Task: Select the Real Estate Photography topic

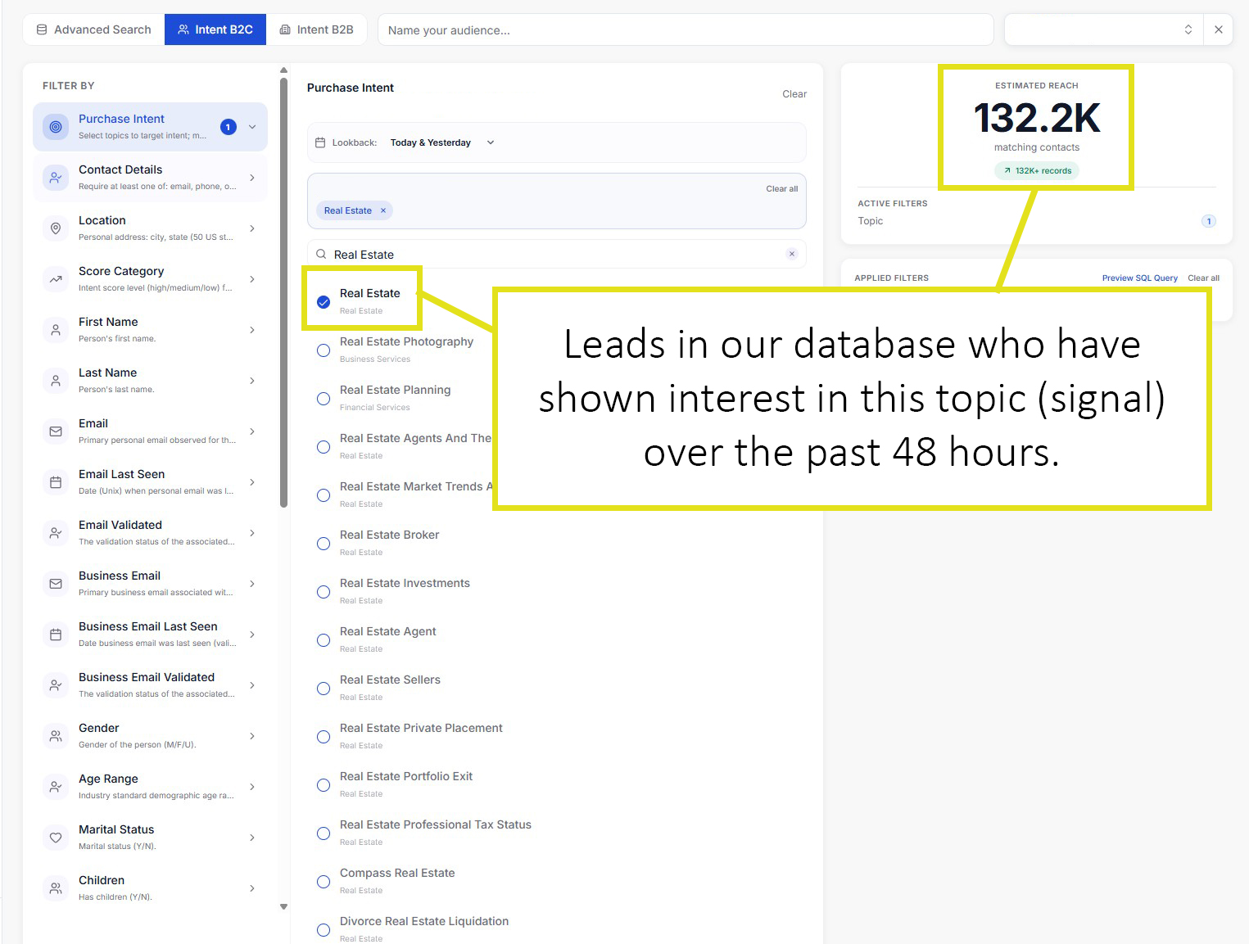Action: tap(324, 350)
